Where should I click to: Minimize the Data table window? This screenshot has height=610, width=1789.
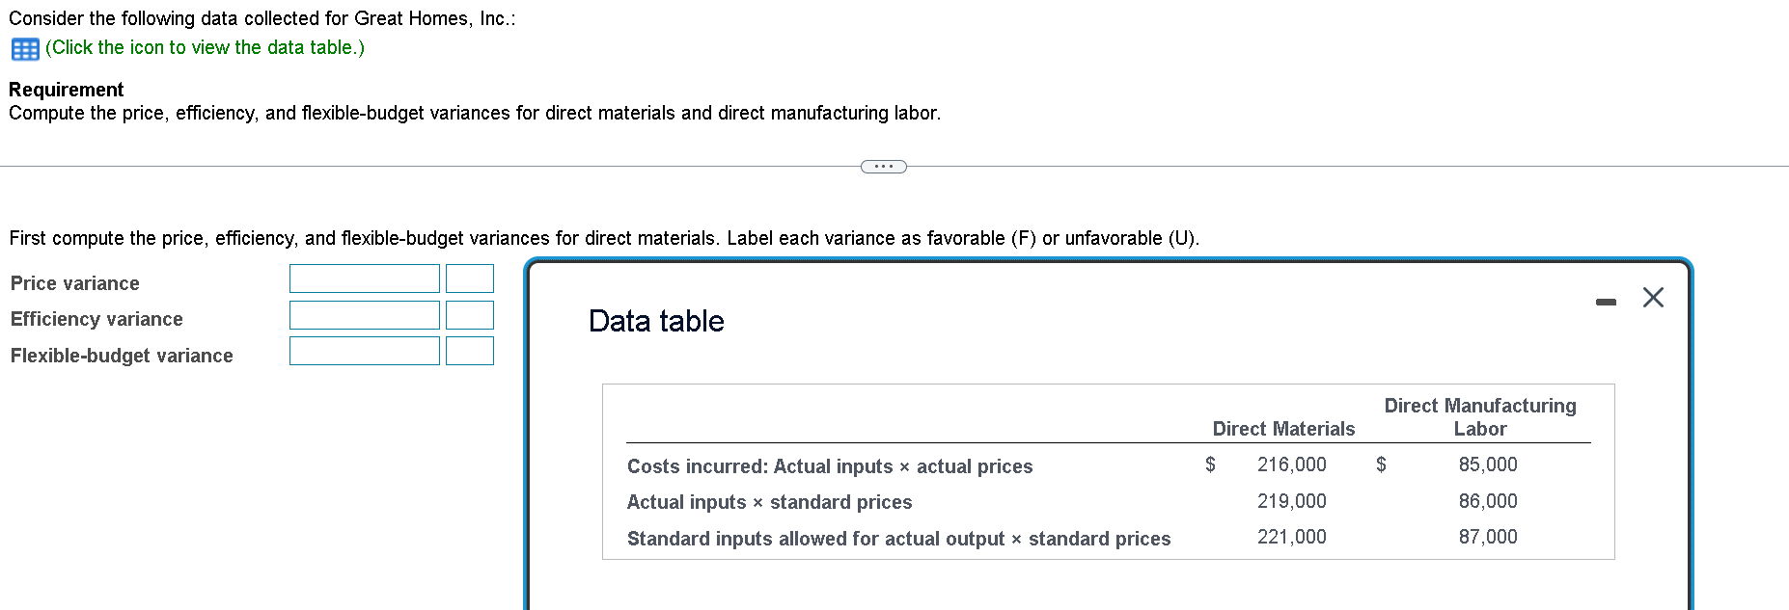coord(1606,301)
